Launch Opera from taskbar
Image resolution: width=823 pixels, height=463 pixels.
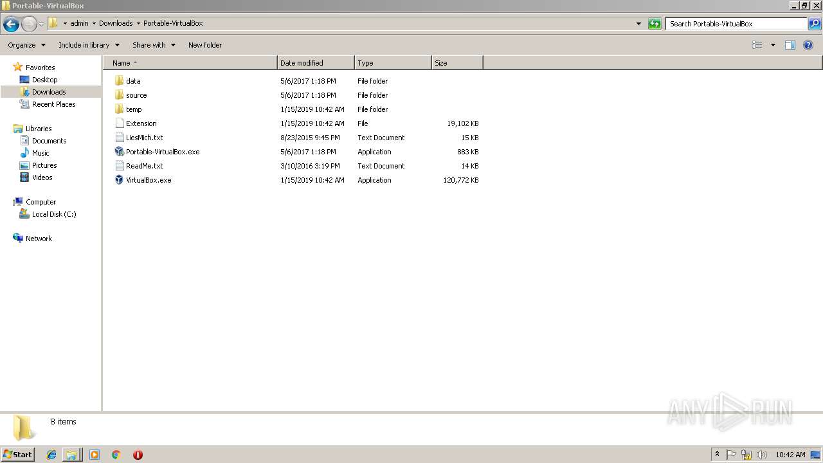pyautogui.click(x=138, y=455)
